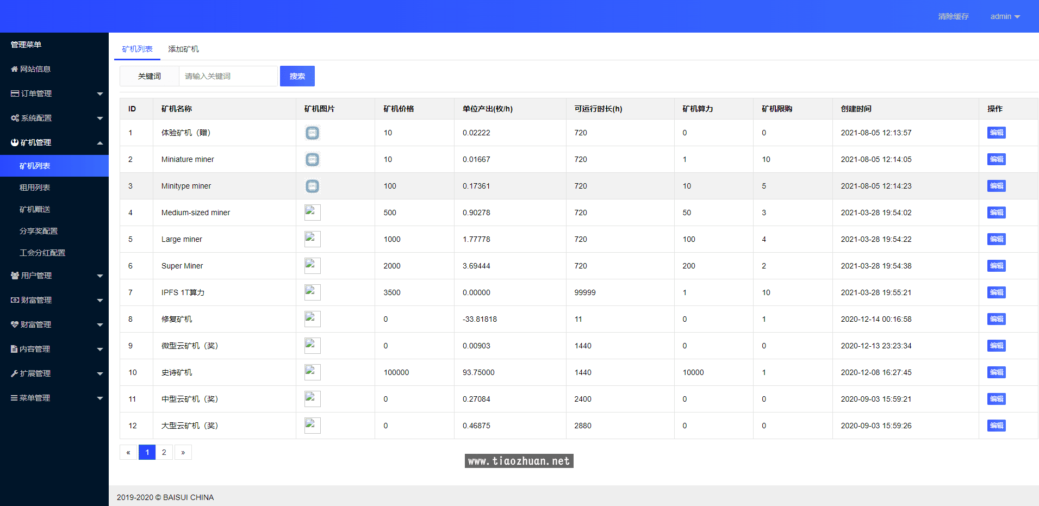Click 清除缓存 in the top bar

pyautogui.click(x=953, y=16)
